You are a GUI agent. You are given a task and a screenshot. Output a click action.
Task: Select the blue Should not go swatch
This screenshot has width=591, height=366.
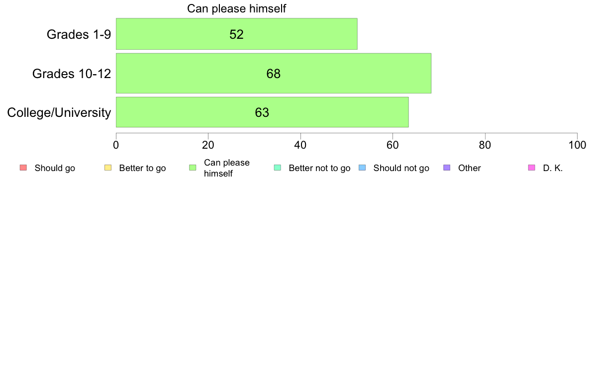click(x=362, y=168)
